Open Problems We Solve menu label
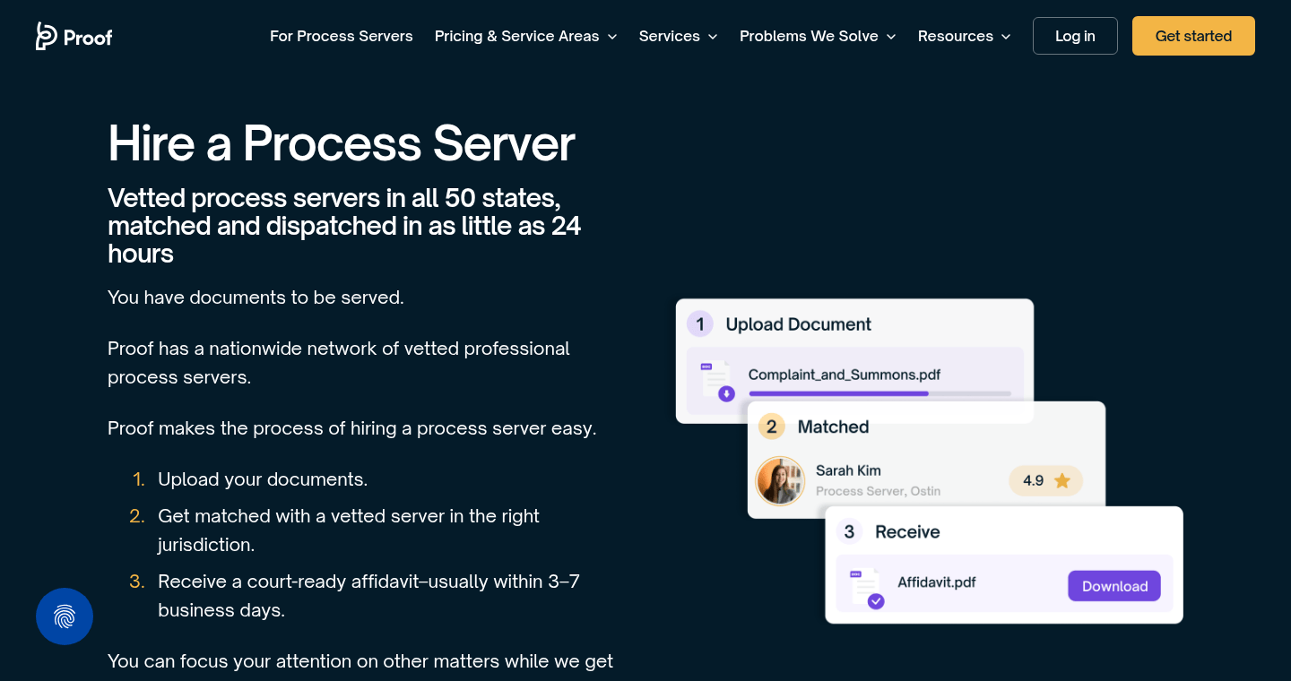 pyautogui.click(x=809, y=36)
